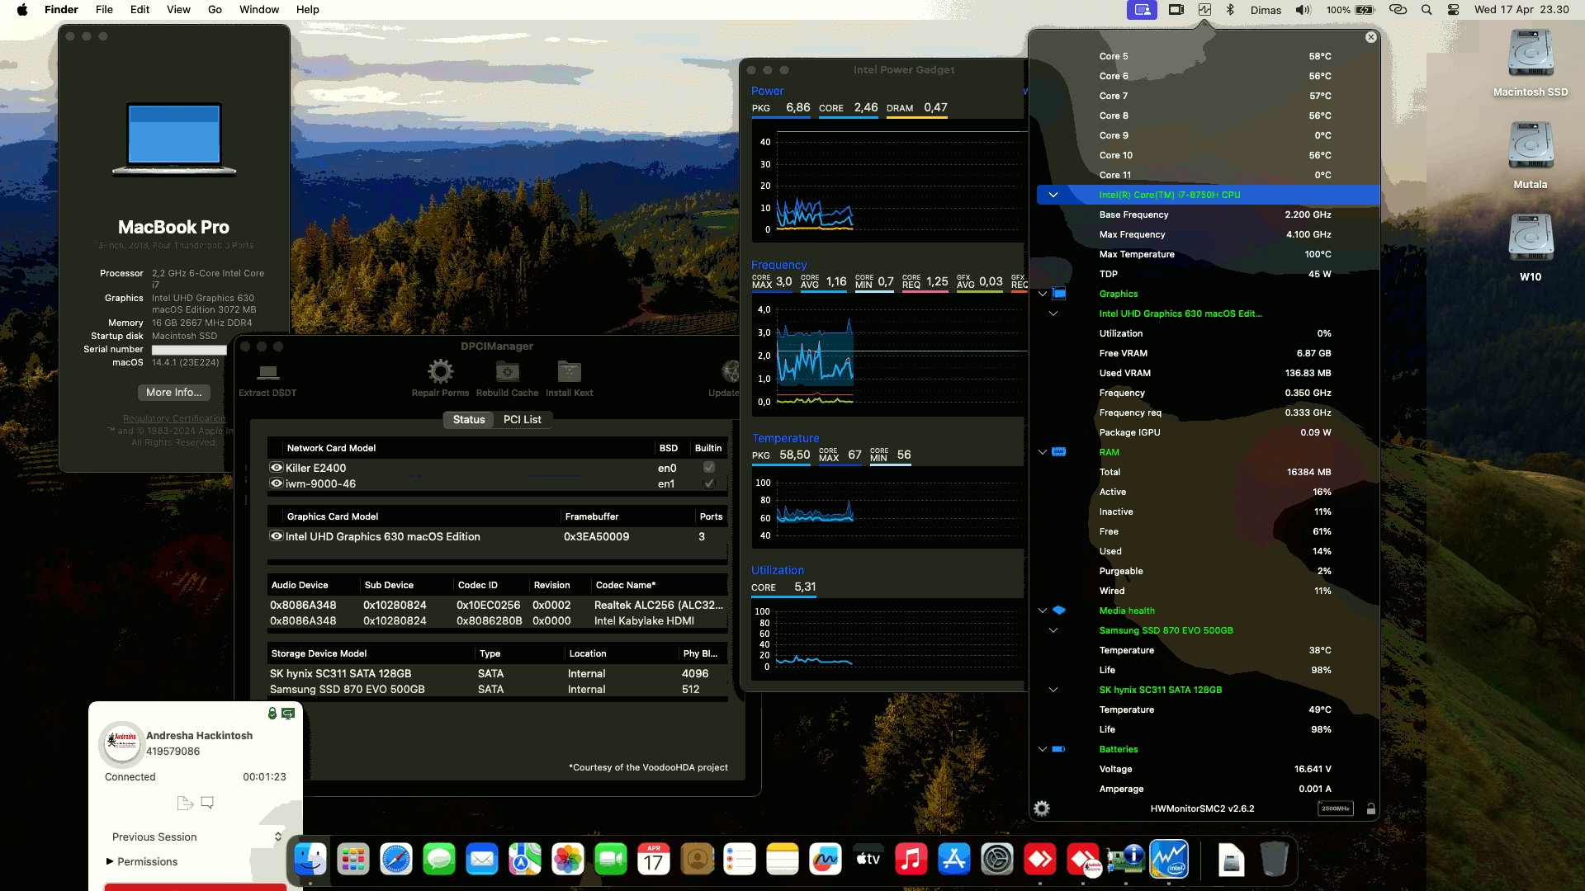Click the 2500MHz fan control in HWMonitorSMC2
The width and height of the screenshot is (1585, 891).
(1336, 809)
